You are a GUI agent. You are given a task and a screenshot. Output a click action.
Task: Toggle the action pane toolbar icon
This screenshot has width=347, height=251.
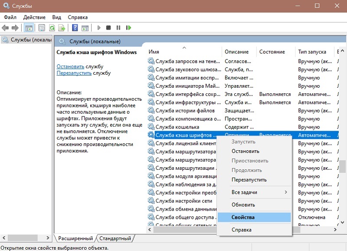click(85, 28)
